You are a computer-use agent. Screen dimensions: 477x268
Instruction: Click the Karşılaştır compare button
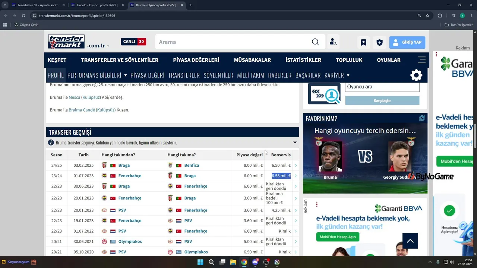coord(382,100)
